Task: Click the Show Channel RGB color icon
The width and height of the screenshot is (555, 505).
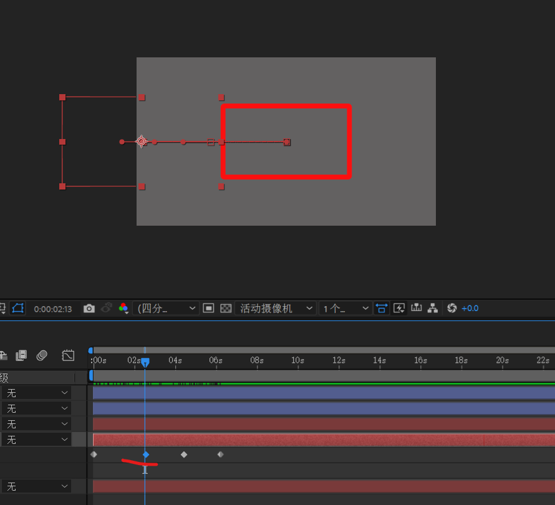Action: click(x=123, y=308)
